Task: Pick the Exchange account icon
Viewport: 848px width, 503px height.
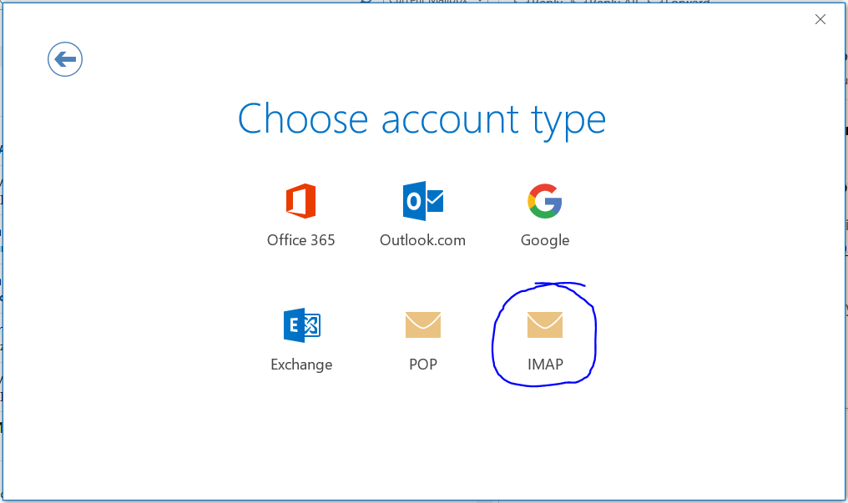Action: click(x=301, y=325)
